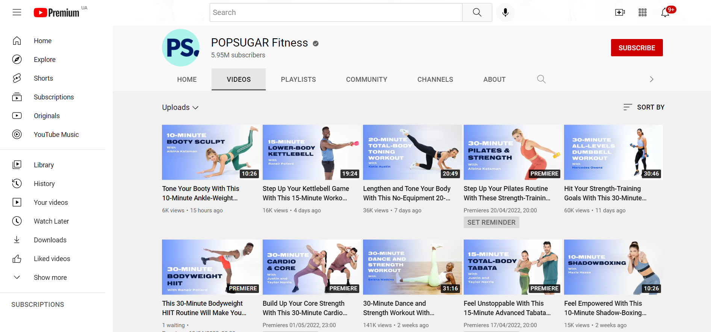Expand the Uploads dropdown

(x=180, y=107)
